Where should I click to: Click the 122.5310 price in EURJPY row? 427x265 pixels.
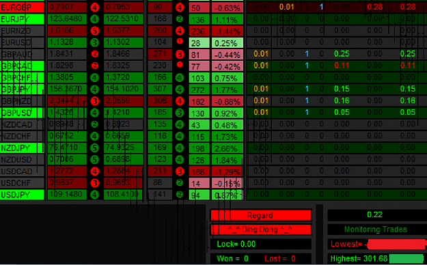tap(124, 19)
